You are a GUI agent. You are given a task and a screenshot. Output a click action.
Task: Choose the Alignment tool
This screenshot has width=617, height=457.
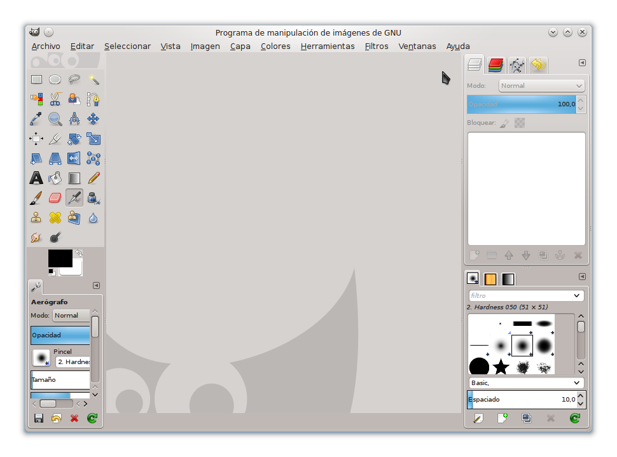pos(36,139)
